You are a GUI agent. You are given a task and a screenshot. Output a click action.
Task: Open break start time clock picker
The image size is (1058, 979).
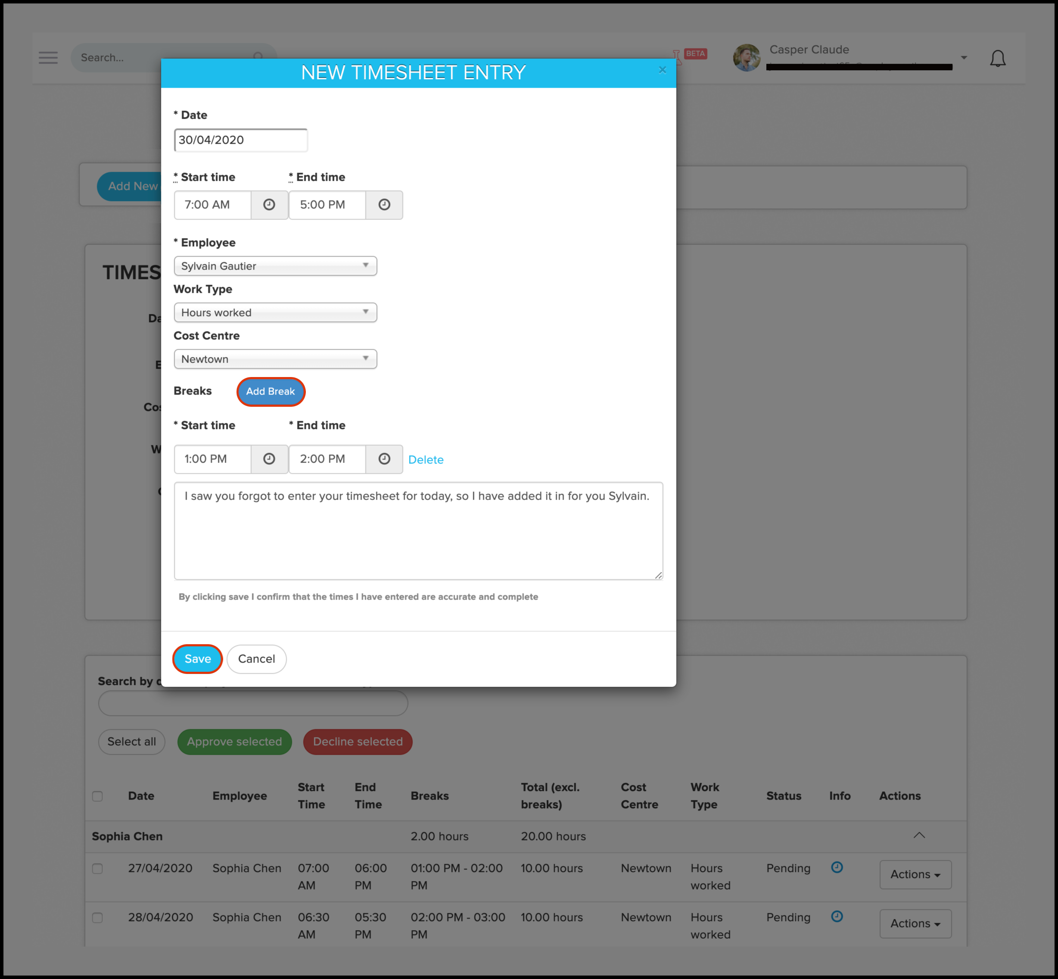269,459
